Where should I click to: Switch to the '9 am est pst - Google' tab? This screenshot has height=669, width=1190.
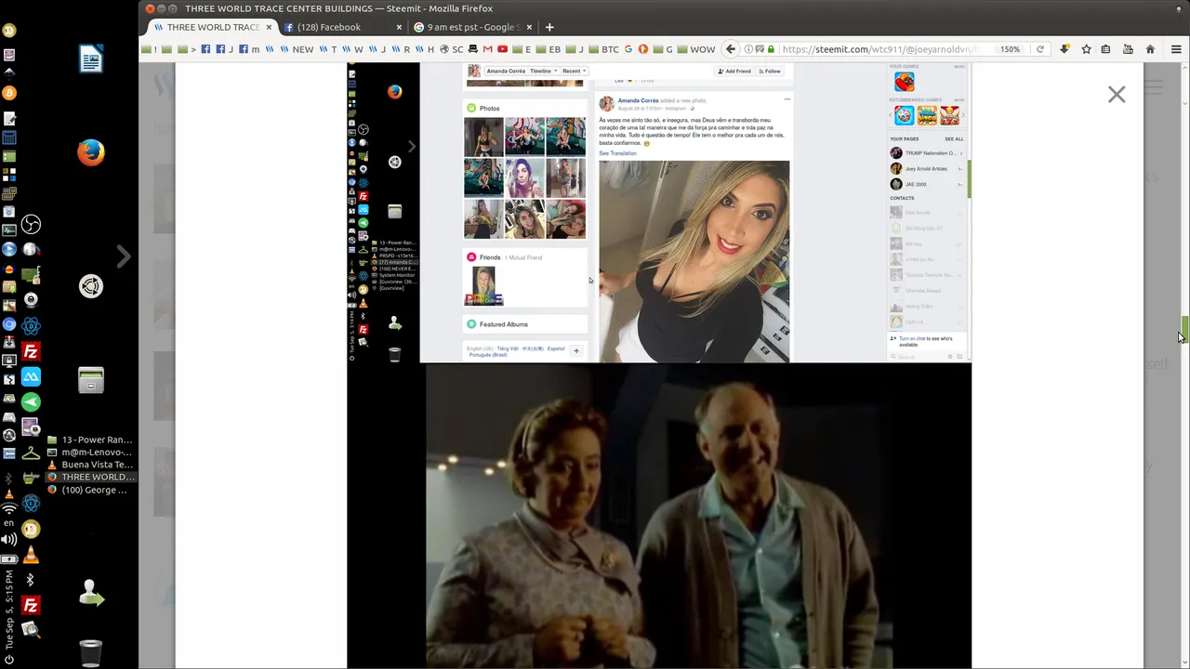(472, 27)
